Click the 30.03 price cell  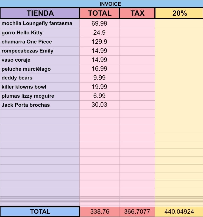tap(99, 105)
